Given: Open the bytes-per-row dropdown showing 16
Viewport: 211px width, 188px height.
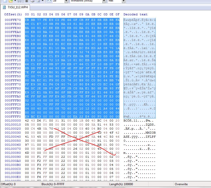Looking at the screenshot, I should [x=66, y=1].
